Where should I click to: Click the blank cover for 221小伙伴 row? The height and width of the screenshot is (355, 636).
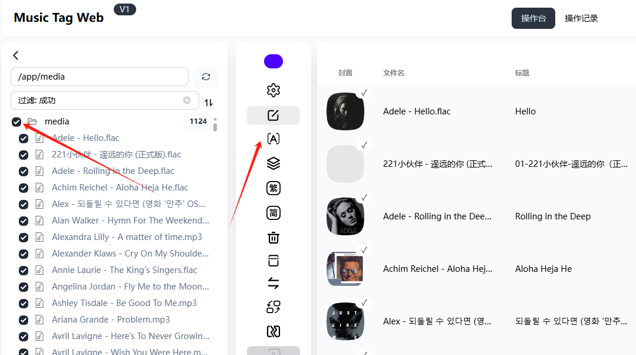tap(345, 164)
